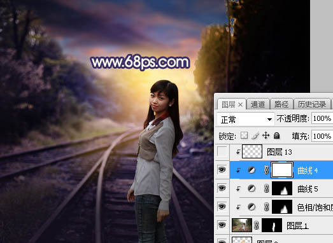Select the 图层 1 photo thumbnail
The image size is (333, 243).
pos(242,225)
